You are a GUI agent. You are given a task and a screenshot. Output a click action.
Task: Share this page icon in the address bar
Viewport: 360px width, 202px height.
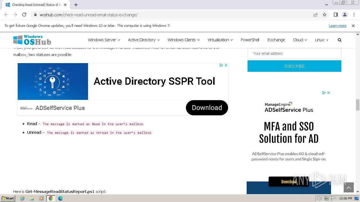pyautogui.click(x=316, y=15)
